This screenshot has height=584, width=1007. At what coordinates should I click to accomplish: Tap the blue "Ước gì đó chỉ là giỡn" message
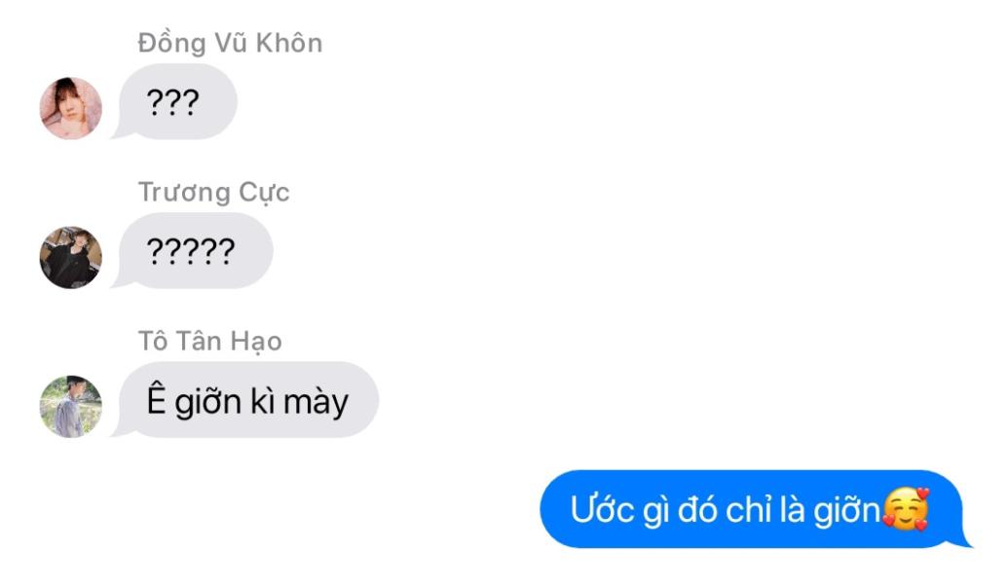click(756, 509)
